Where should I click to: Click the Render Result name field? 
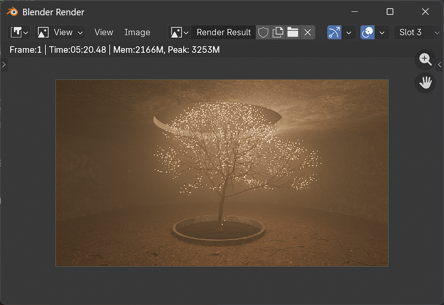tap(223, 32)
